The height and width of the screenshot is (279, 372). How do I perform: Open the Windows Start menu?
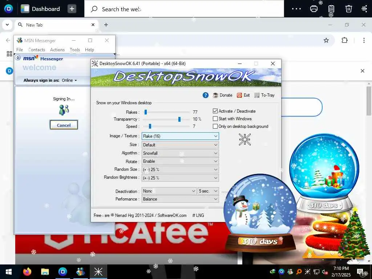click(x=9, y=272)
